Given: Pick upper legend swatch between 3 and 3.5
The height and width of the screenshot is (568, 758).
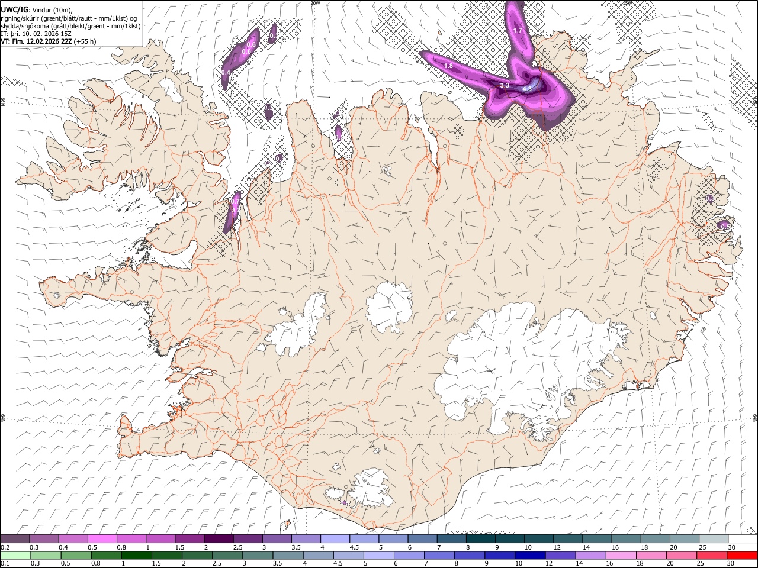Looking at the screenshot, I should 277,539.
